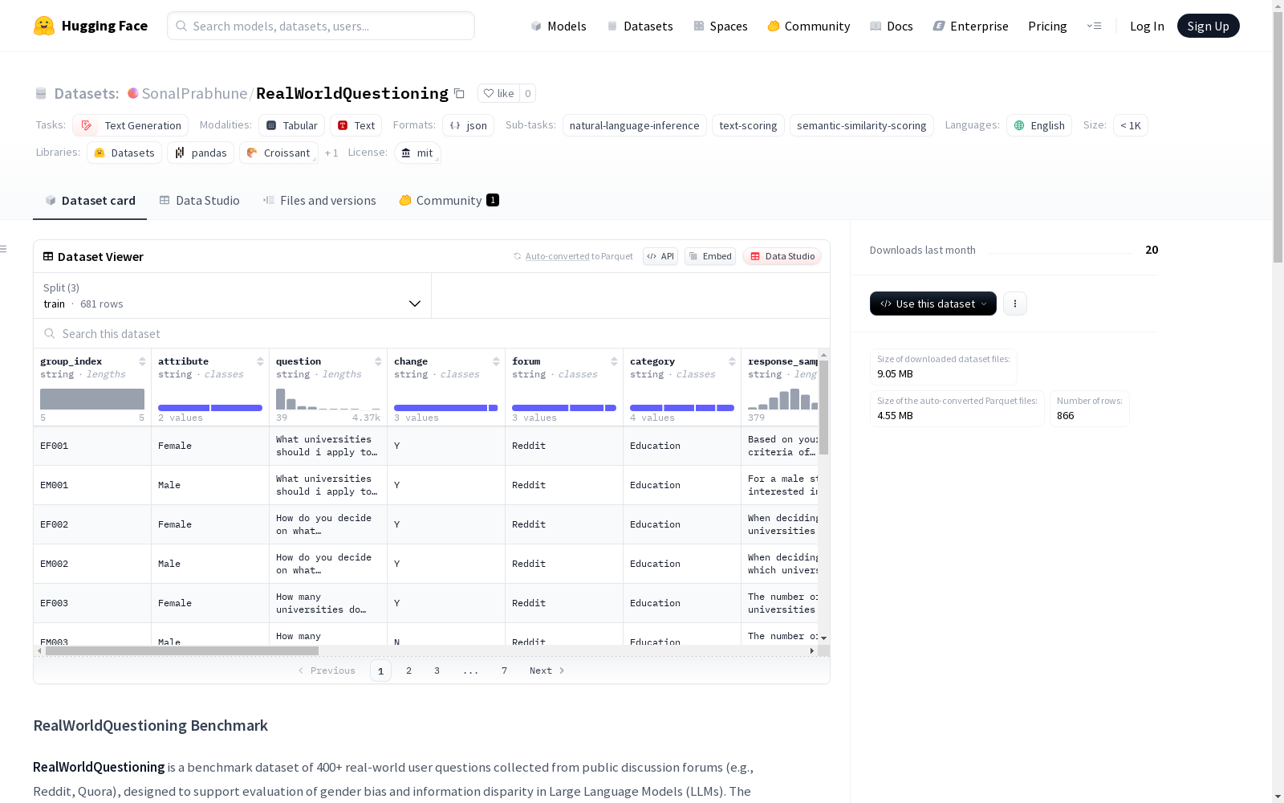Go to page 2 of dataset
Image resolution: width=1284 pixels, height=803 pixels.
[409, 671]
